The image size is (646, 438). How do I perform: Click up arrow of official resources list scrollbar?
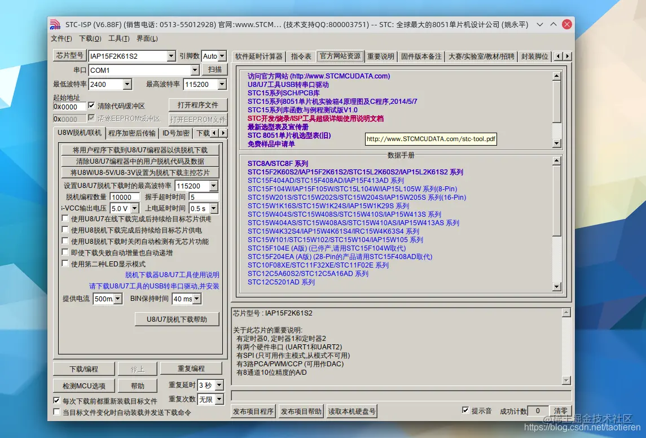click(x=557, y=76)
